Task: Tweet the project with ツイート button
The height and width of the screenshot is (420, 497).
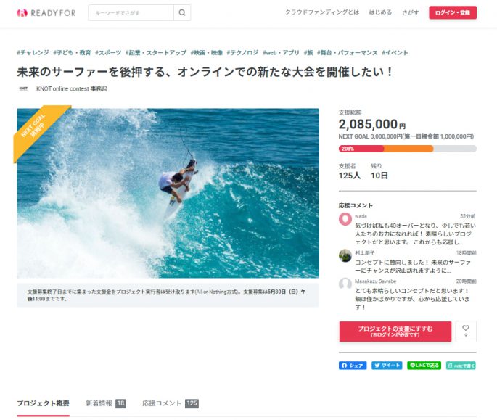Action: 387,366
